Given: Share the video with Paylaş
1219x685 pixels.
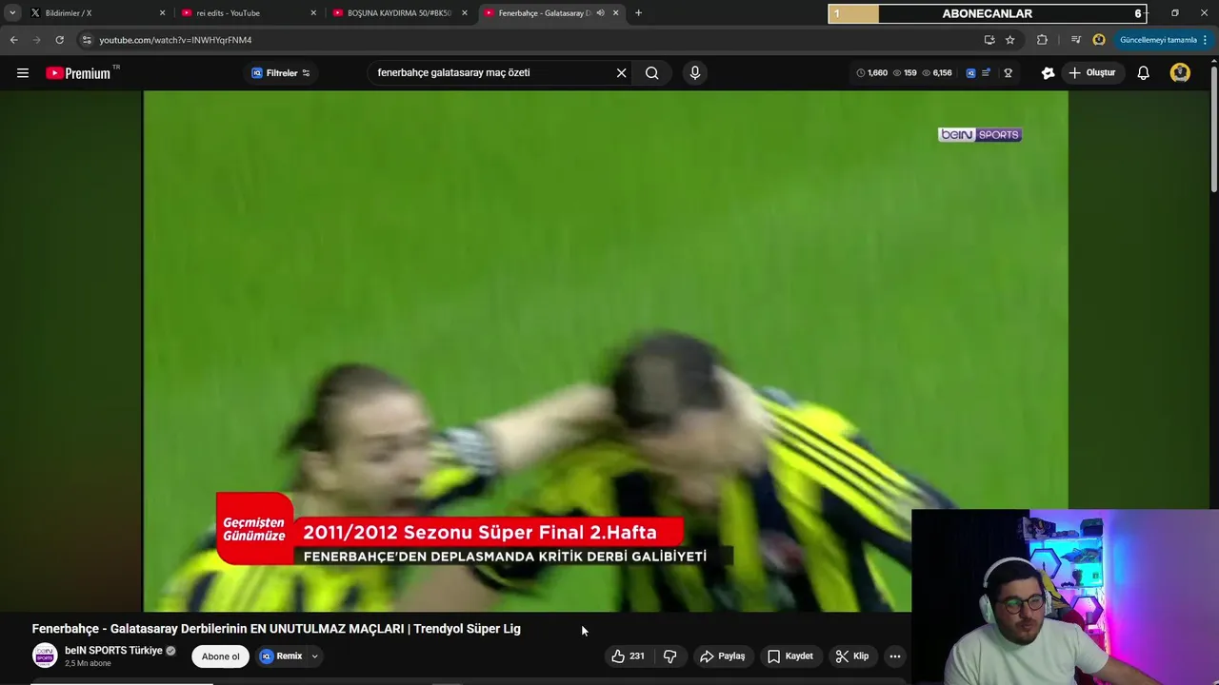Looking at the screenshot, I should 723,656.
